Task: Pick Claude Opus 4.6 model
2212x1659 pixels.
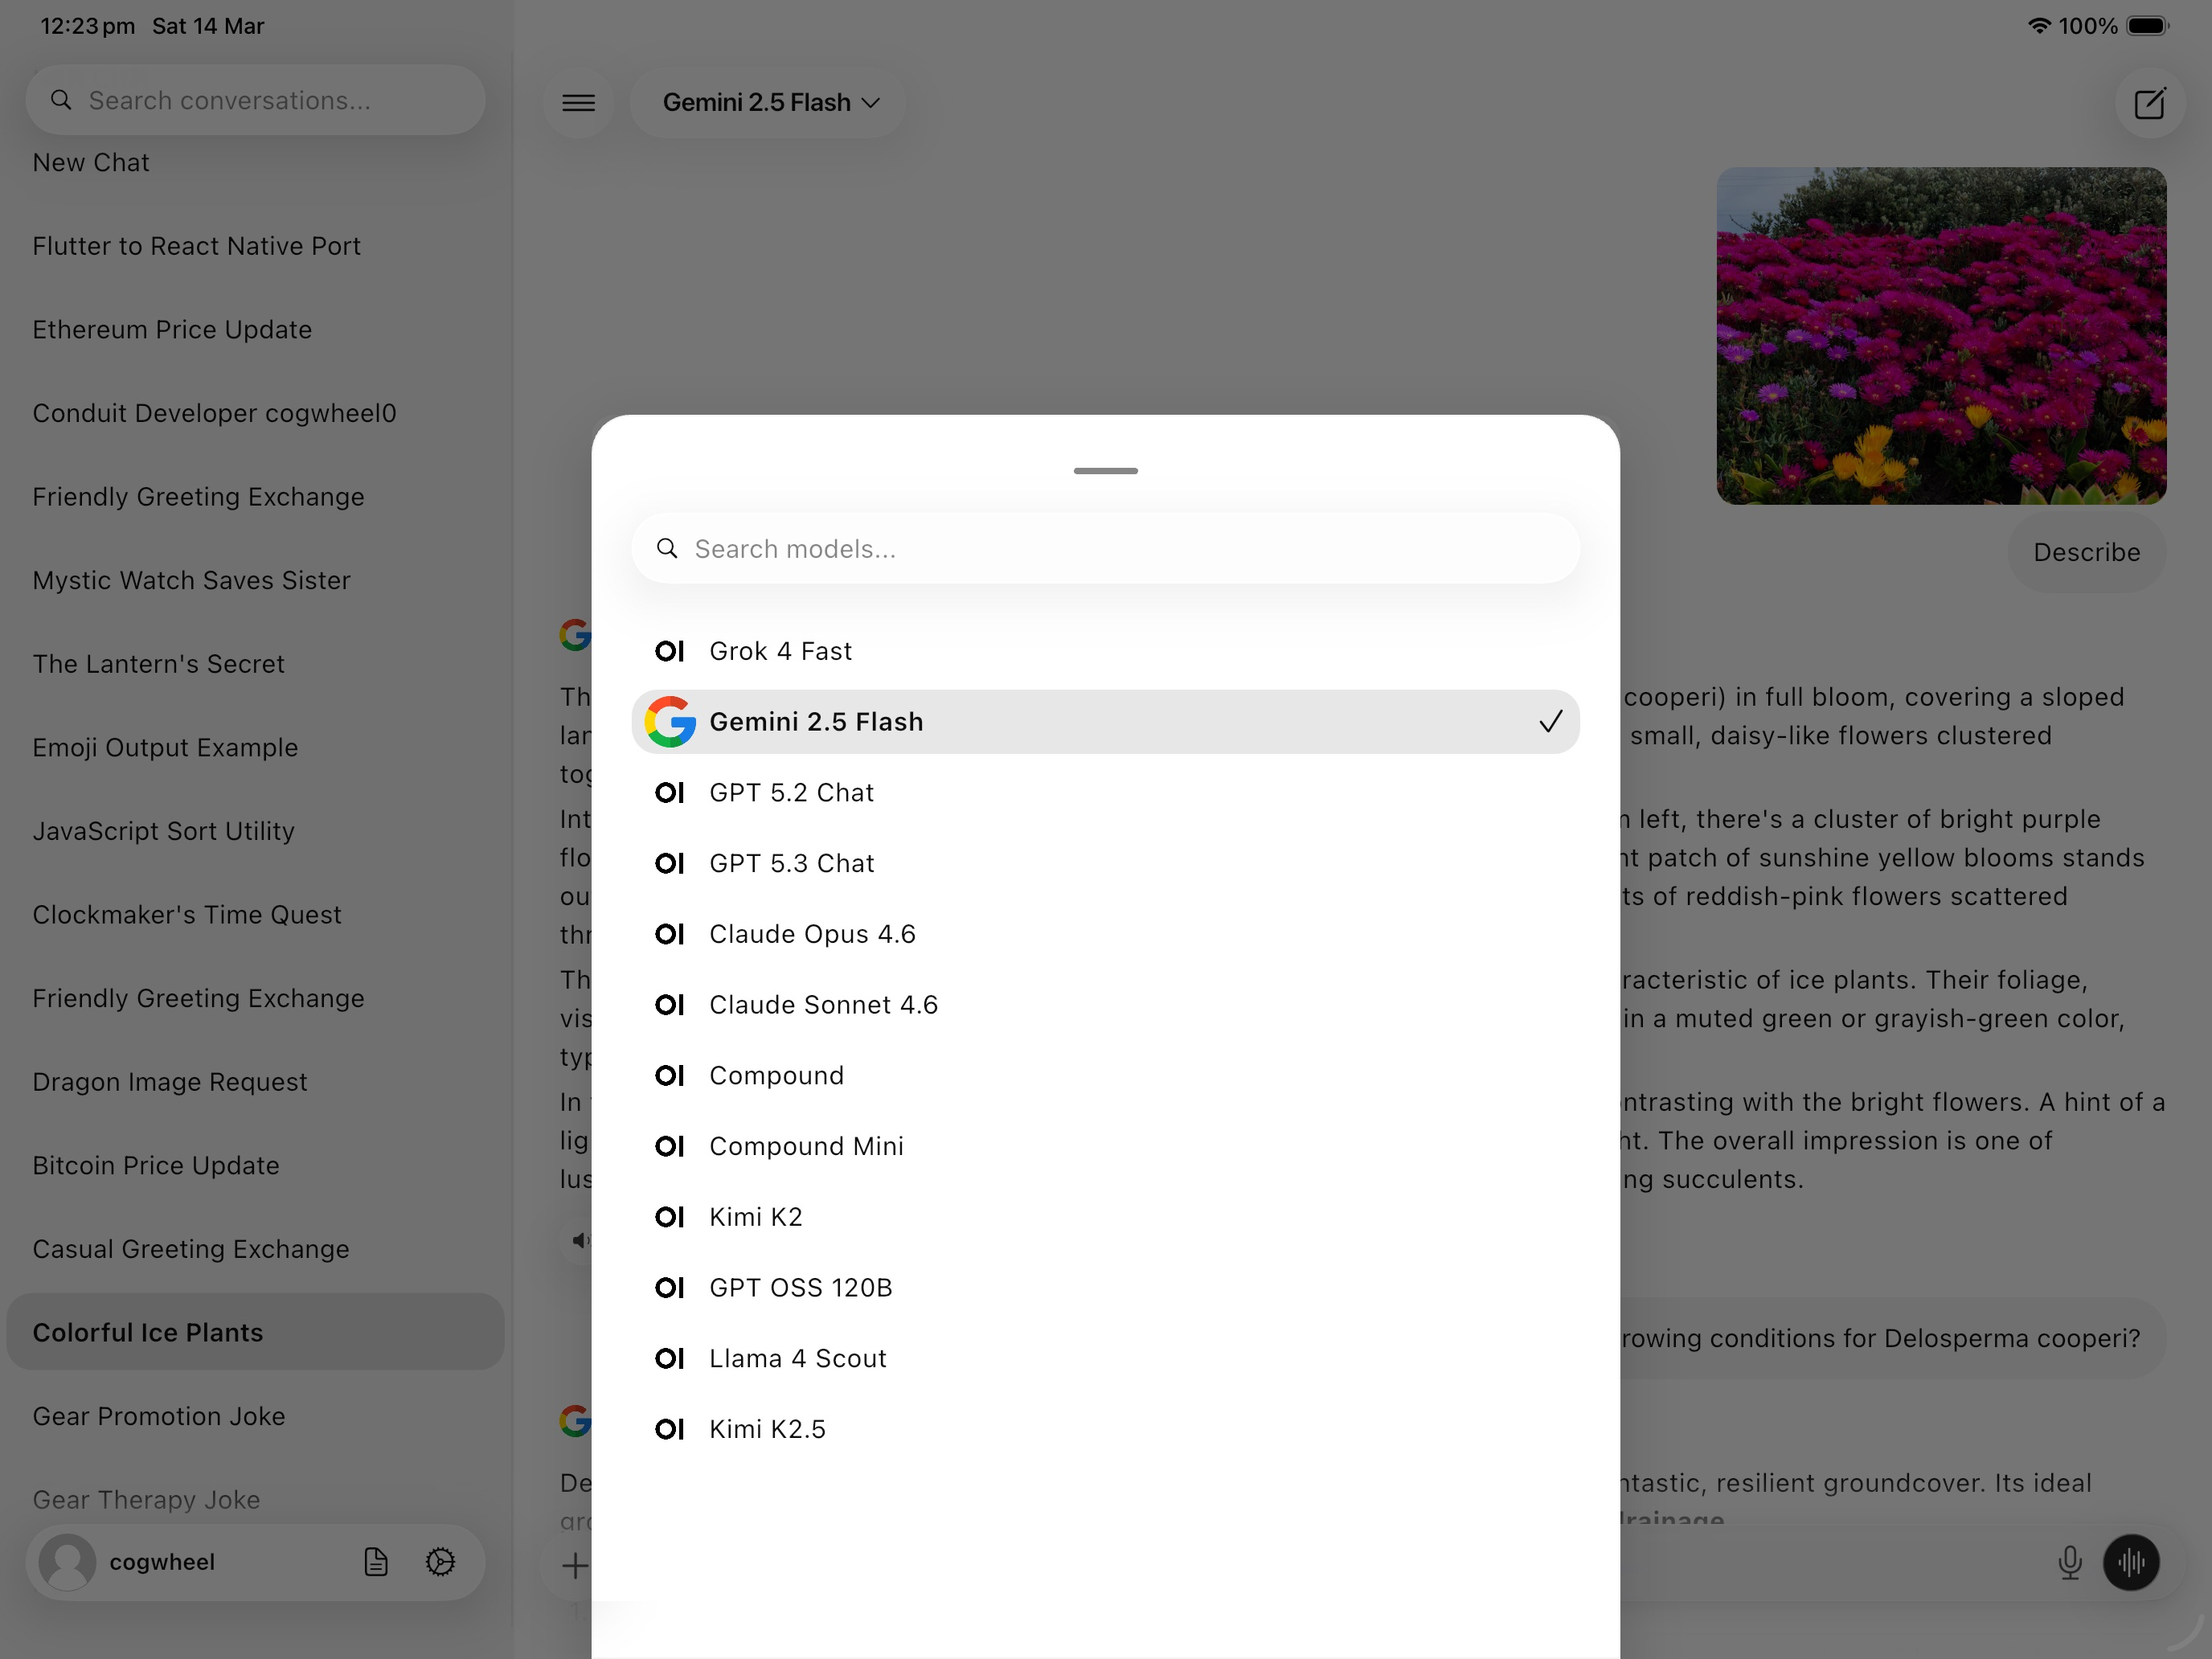Action: pos(1105,934)
